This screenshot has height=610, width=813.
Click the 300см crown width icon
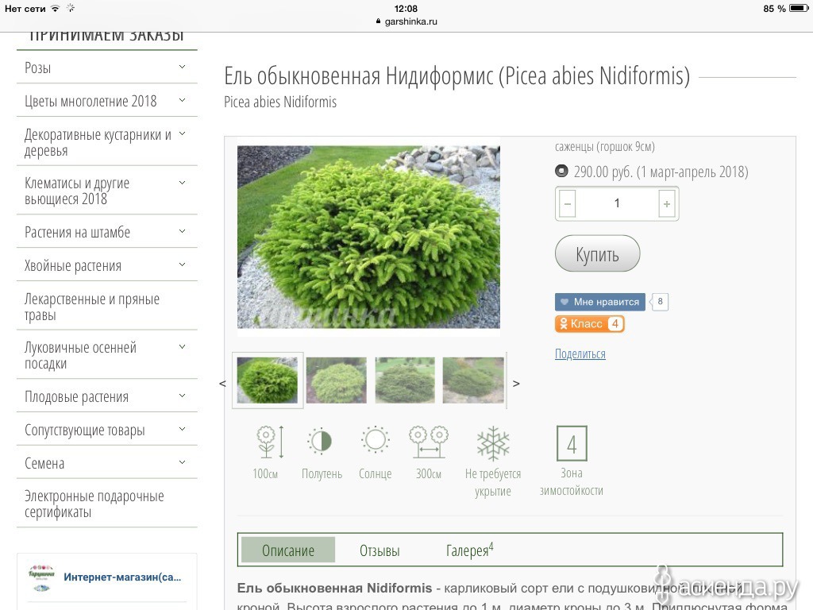click(x=428, y=442)
